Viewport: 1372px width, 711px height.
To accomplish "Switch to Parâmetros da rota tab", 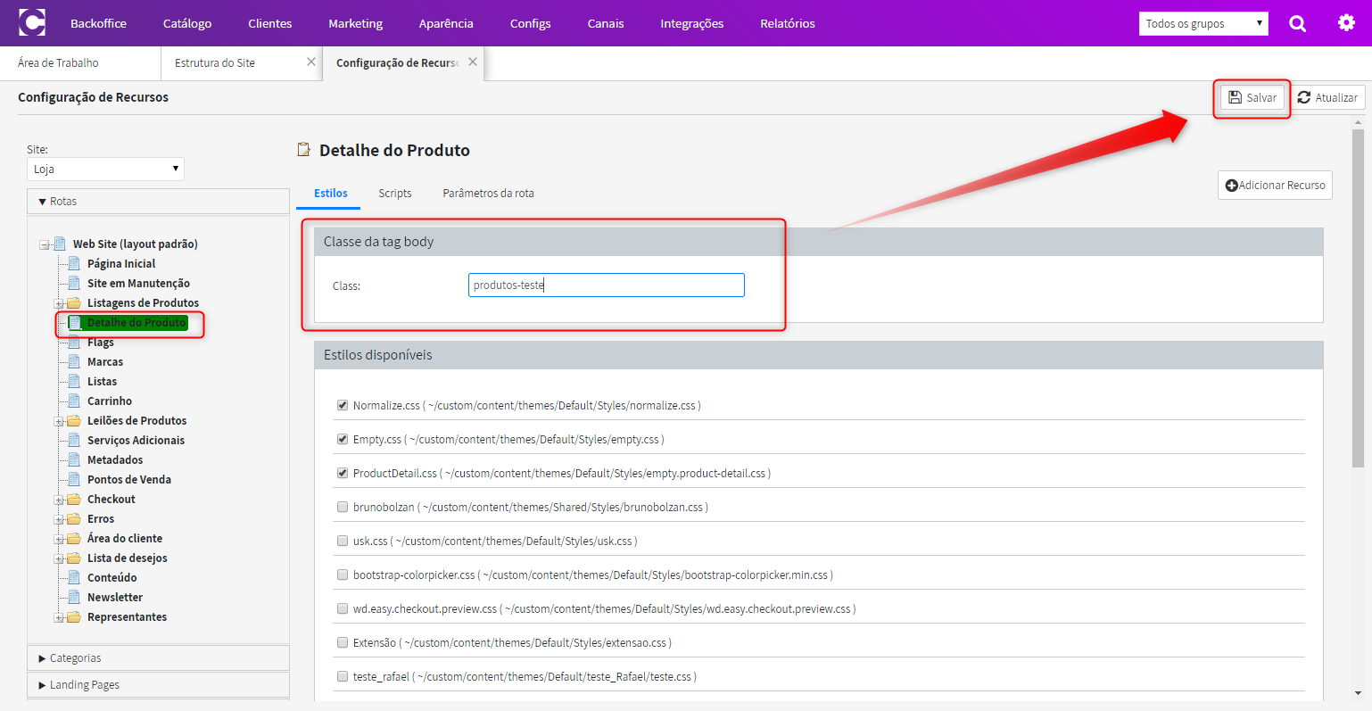I will [x=489, y=193].
